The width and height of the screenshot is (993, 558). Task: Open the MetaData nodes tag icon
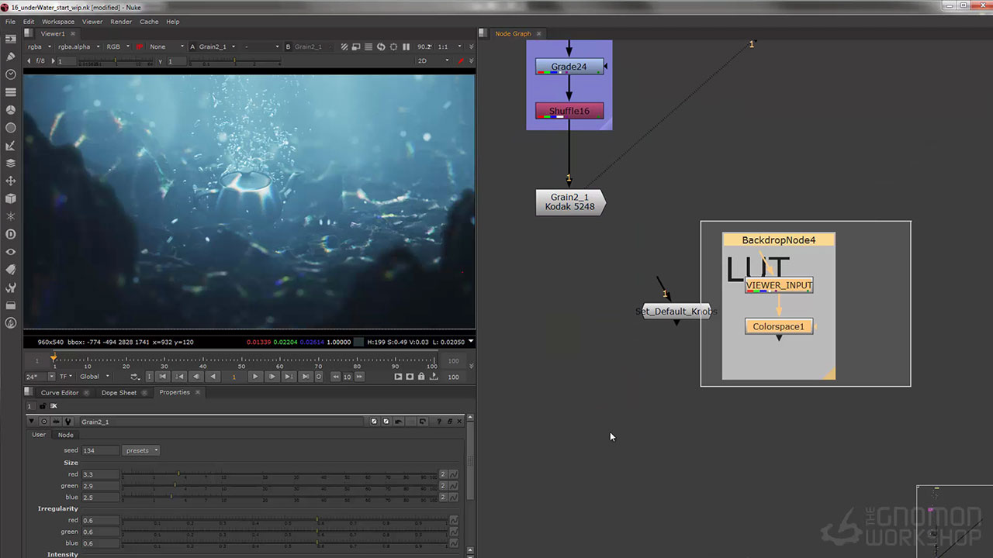[11, 270]
